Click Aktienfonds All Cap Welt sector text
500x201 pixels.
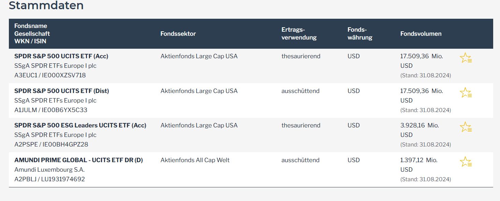tap(195, 160)
